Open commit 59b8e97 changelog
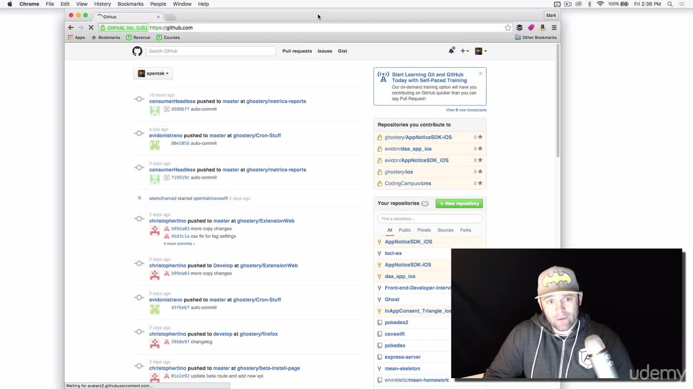Image resolution: width=693 pixels, height=389 pixels. point(180,342)
